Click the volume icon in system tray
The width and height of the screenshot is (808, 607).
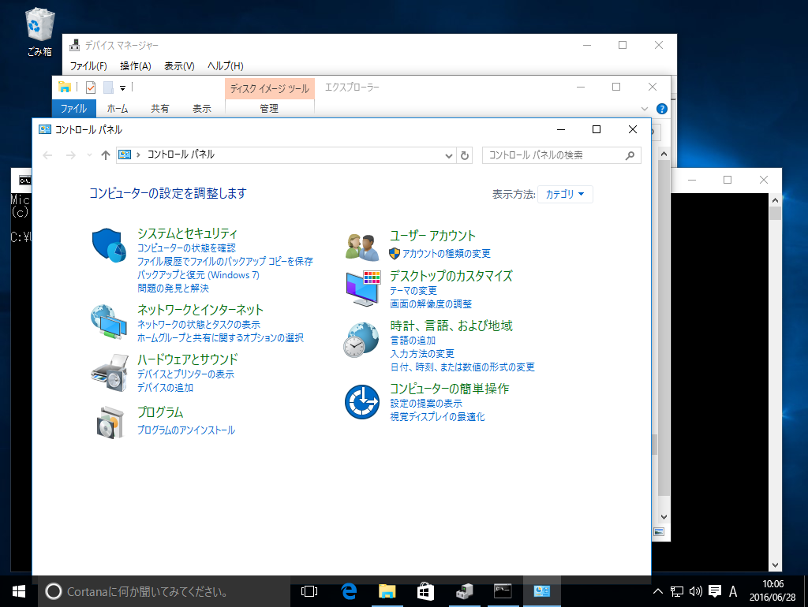pos(696,591)
